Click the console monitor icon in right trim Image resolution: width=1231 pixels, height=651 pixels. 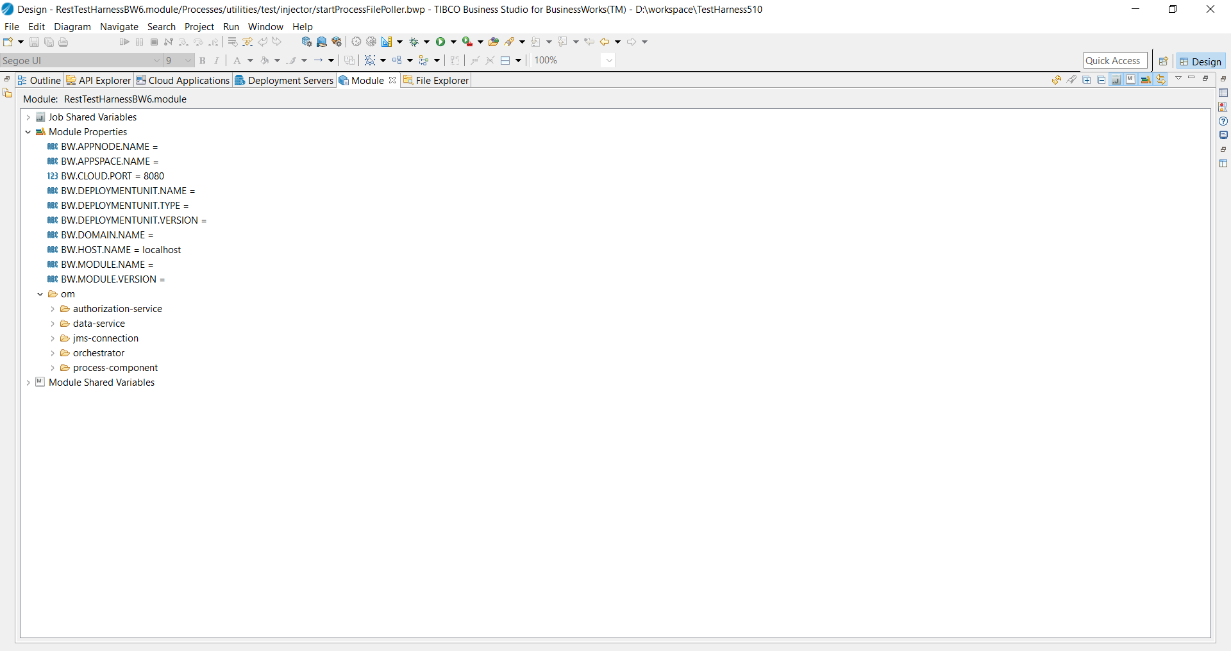[x=1223, y=135]
